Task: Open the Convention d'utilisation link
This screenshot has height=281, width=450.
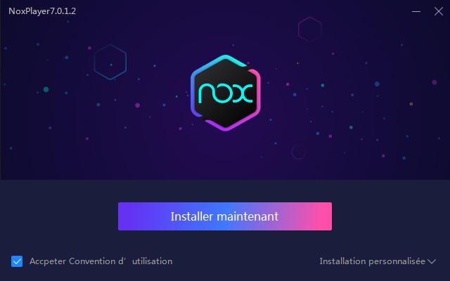Action: (x=120, y=261)
